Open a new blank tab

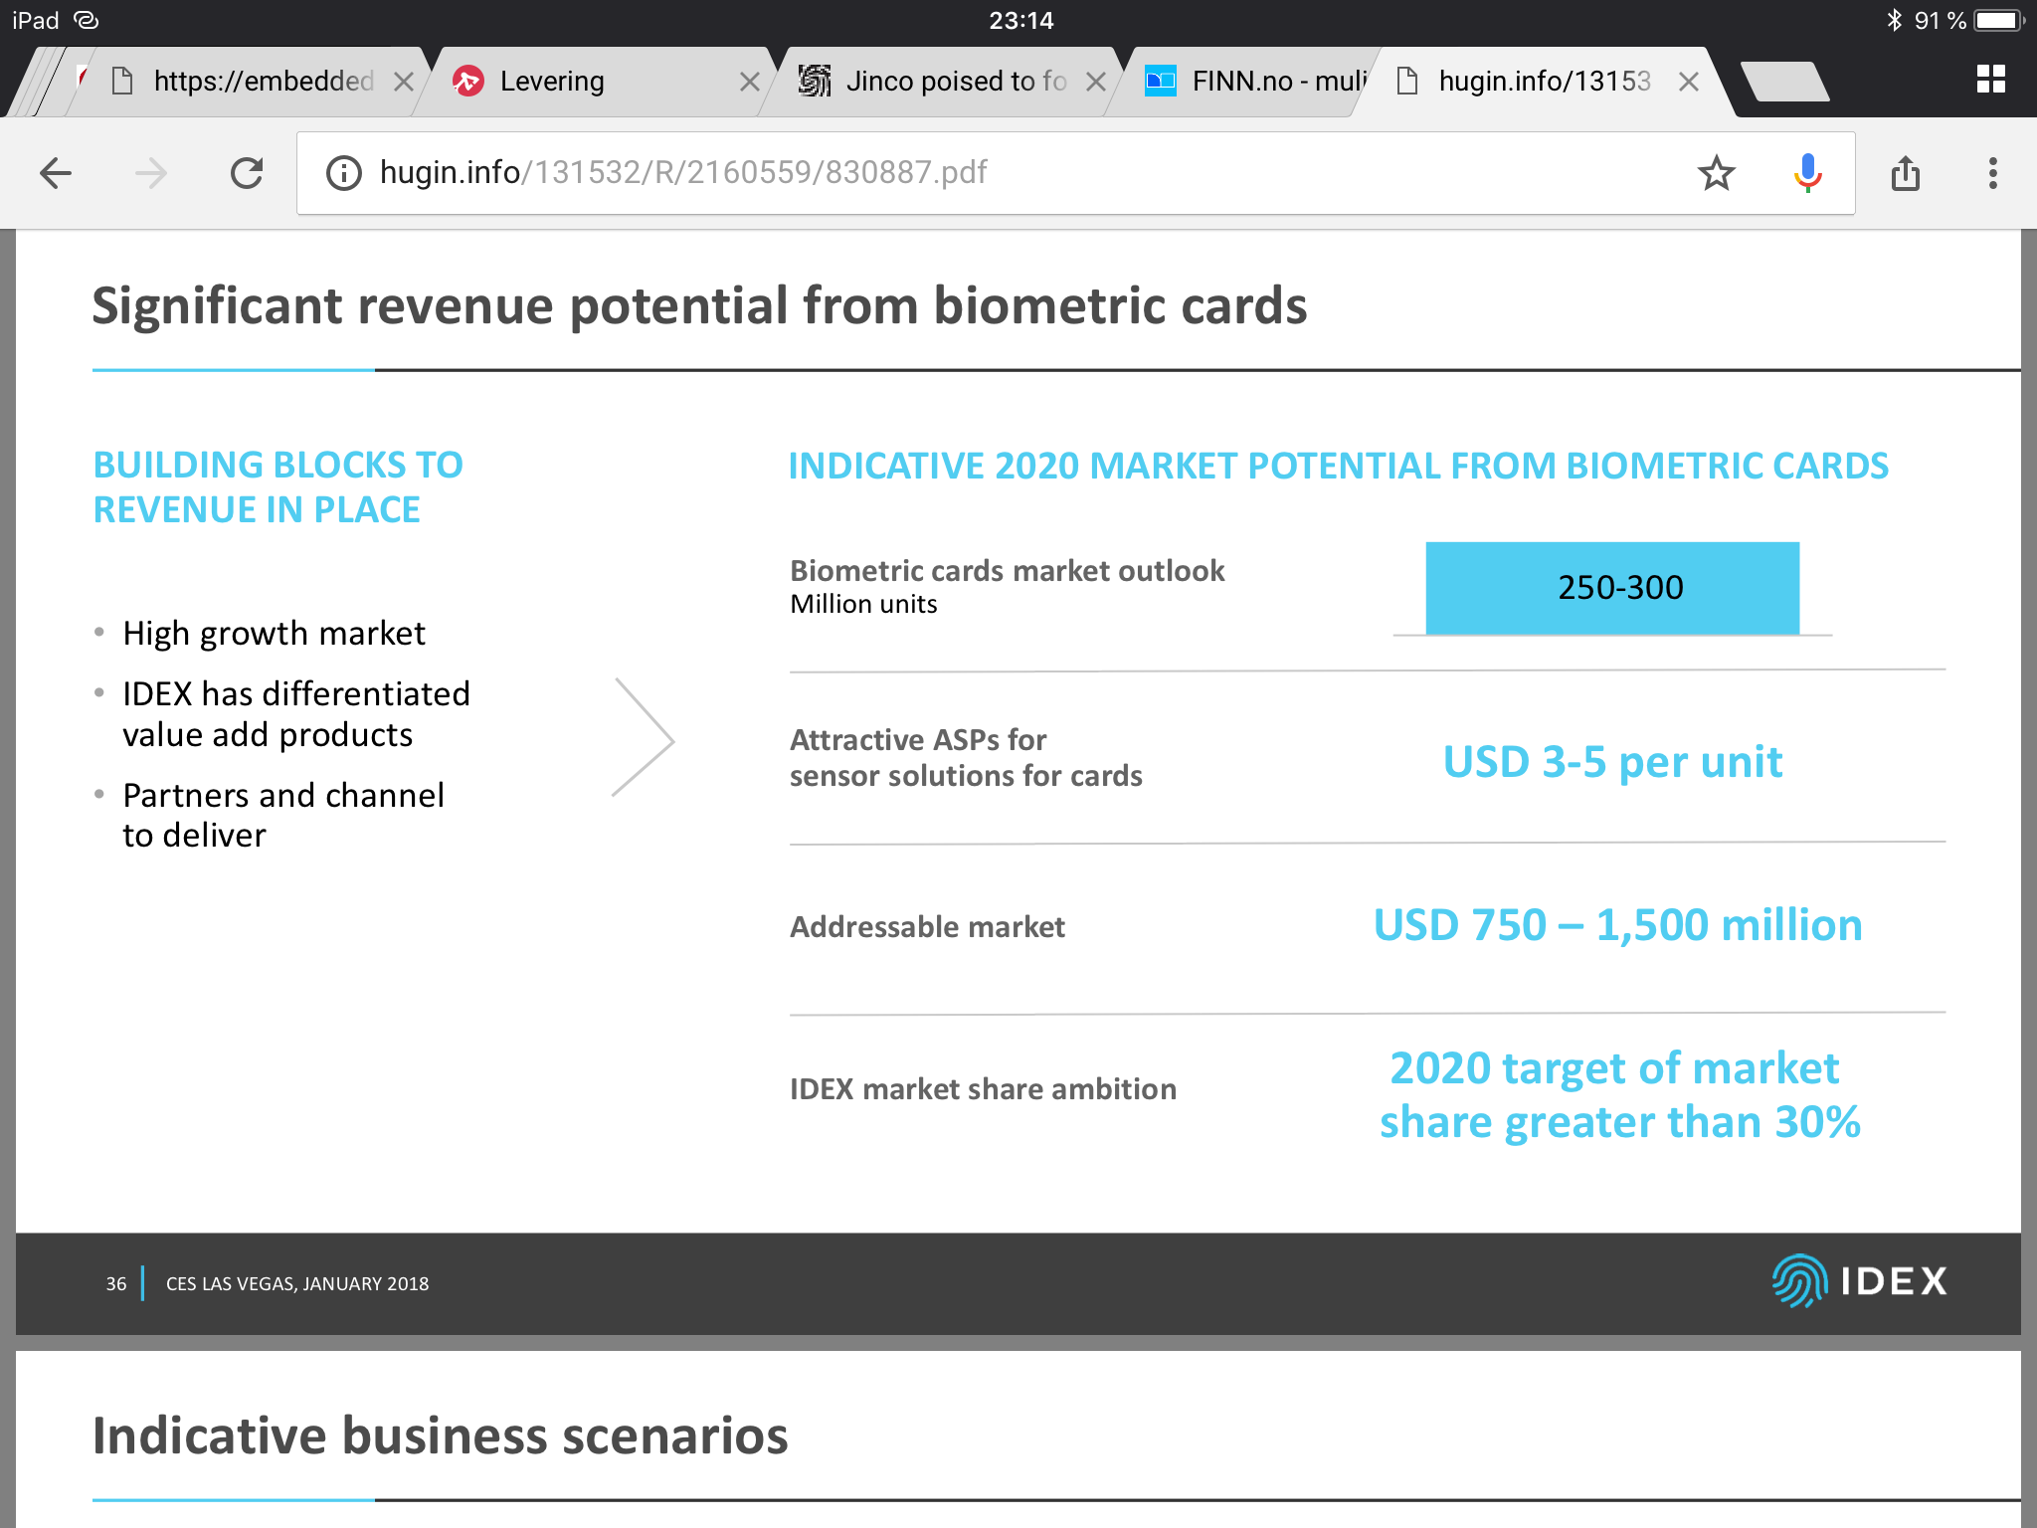tap(1785, 82)
